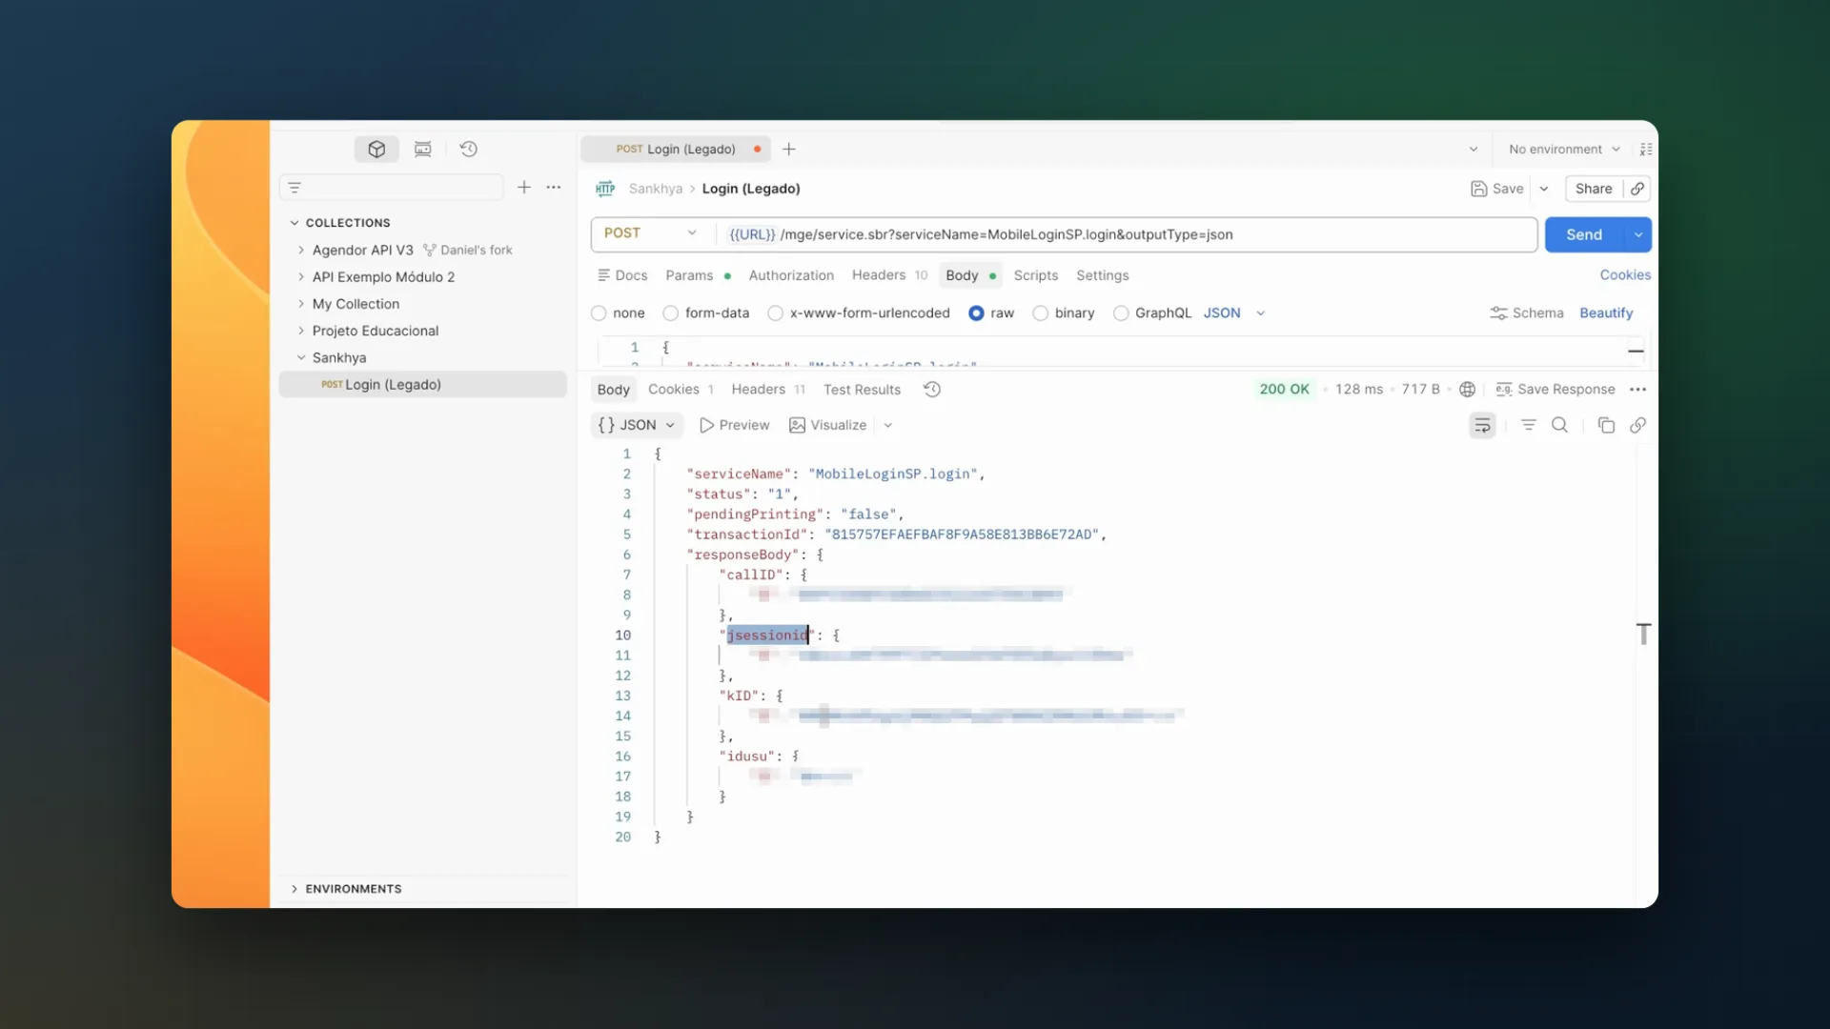This screenshot has width=1830, height=1029.
Task: Click the request URL input field
Action: (x=1128, y=234)
